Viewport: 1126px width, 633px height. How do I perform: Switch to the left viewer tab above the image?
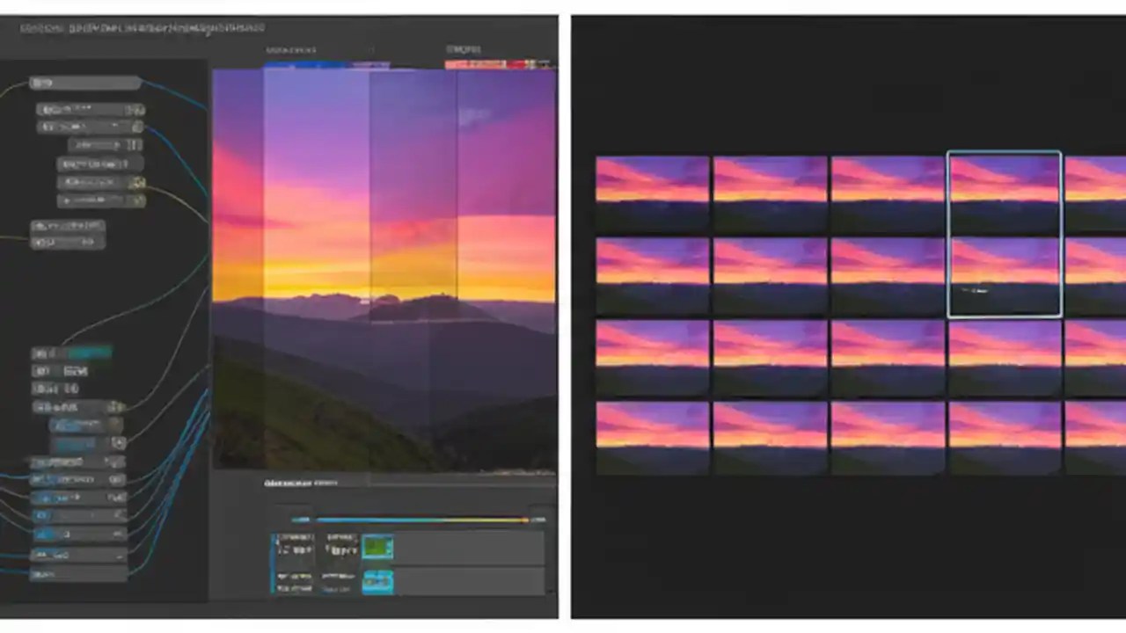pos(290,50)
